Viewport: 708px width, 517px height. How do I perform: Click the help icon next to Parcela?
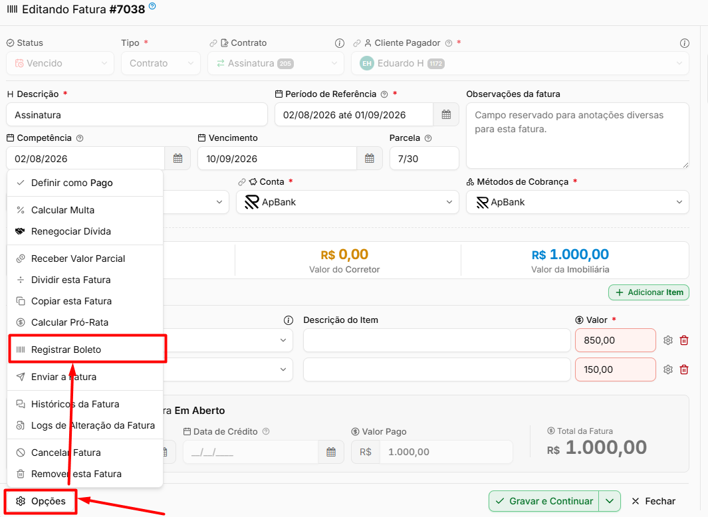tap(428, 138)
